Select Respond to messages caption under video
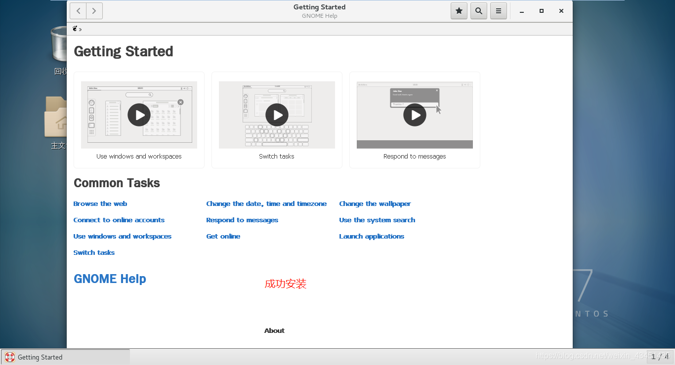Image resolution: width=675 pixels, height=365 pixels. 415,156
